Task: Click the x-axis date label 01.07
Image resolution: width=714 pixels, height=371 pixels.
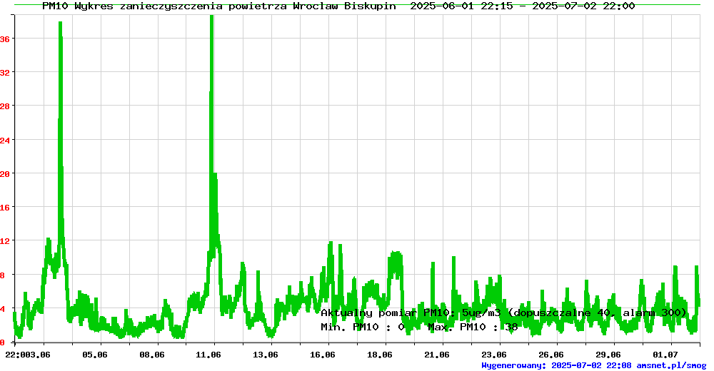Action: (x=665, y=355)
